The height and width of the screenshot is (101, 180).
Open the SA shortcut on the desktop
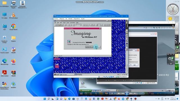click(x=4, y=85)
